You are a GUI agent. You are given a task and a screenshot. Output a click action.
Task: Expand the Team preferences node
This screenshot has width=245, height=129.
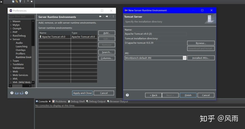point(11,61)
